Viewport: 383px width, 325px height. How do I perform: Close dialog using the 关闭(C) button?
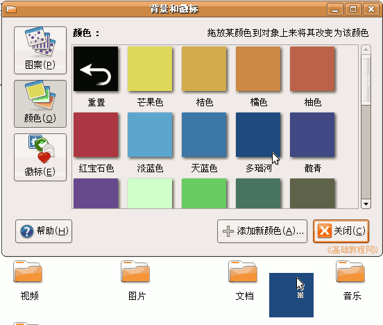341,231
